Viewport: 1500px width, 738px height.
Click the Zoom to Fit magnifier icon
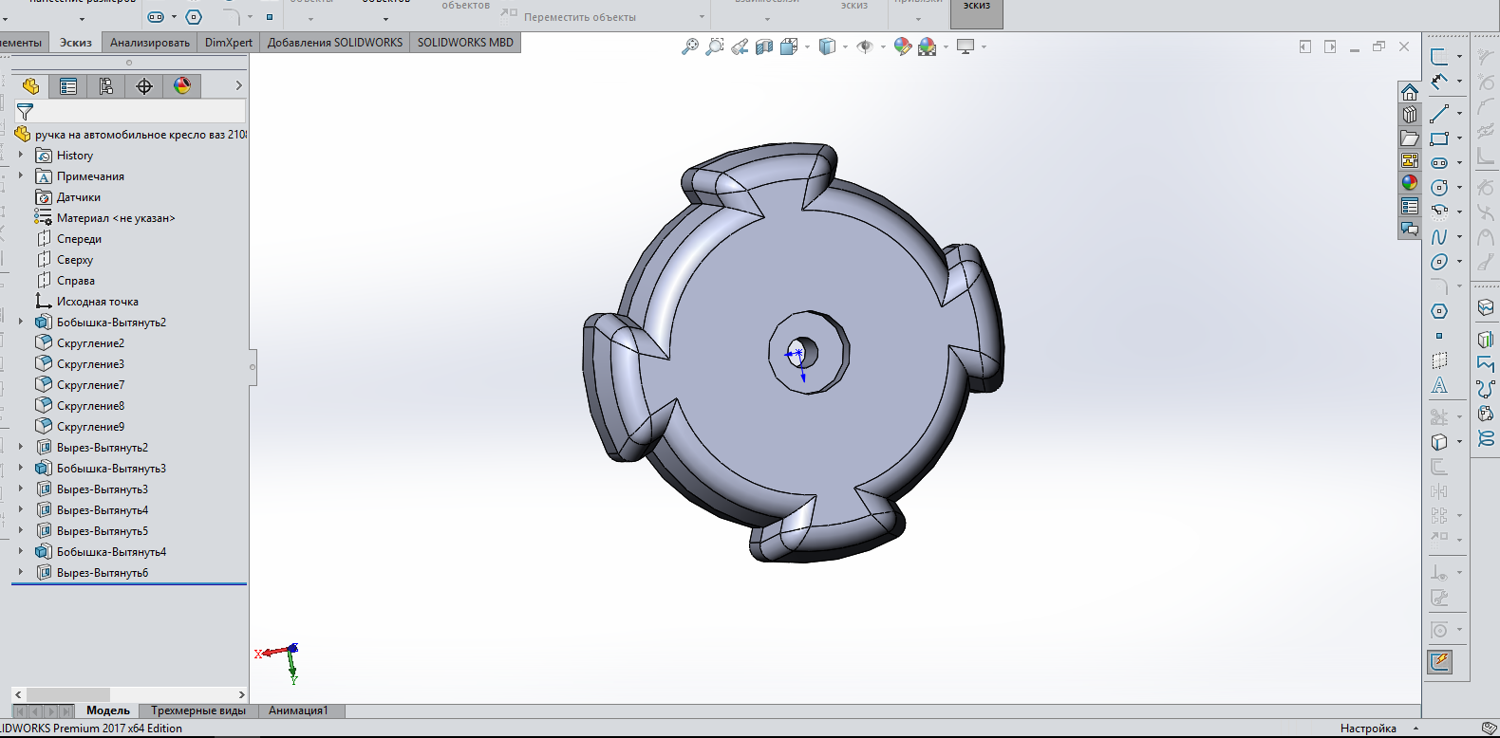pos(690,46)
